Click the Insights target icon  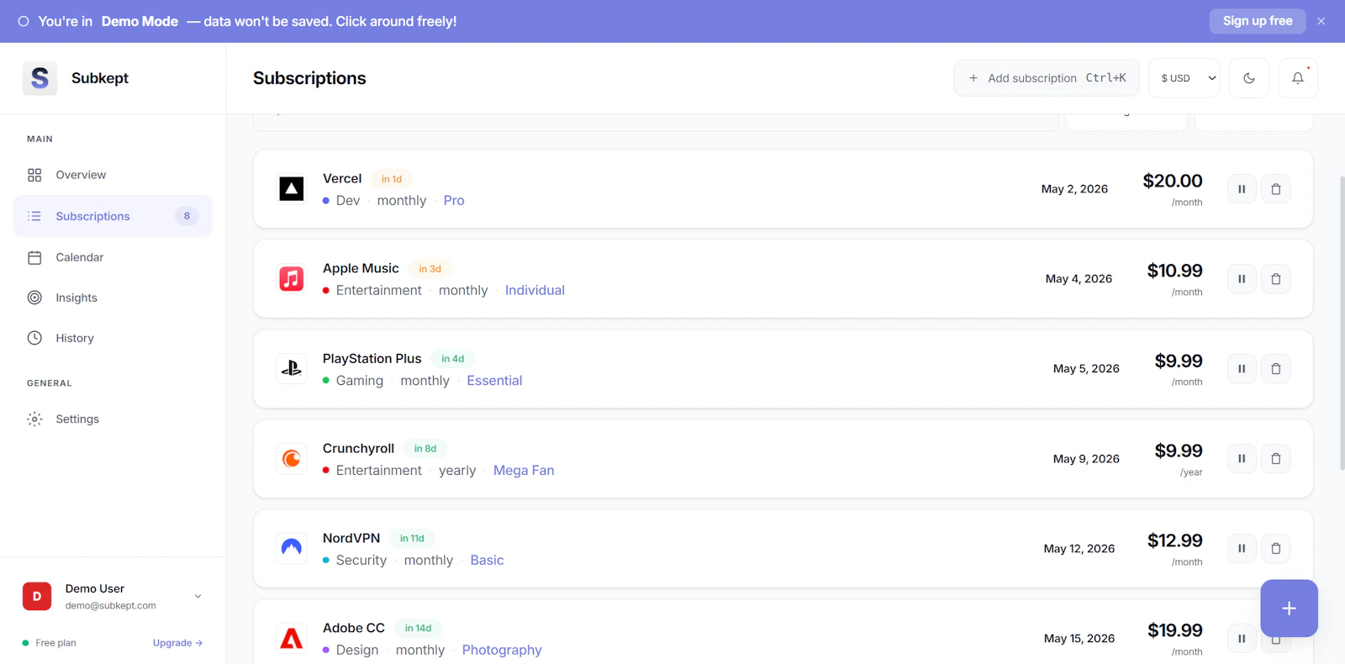click(34, 298)
